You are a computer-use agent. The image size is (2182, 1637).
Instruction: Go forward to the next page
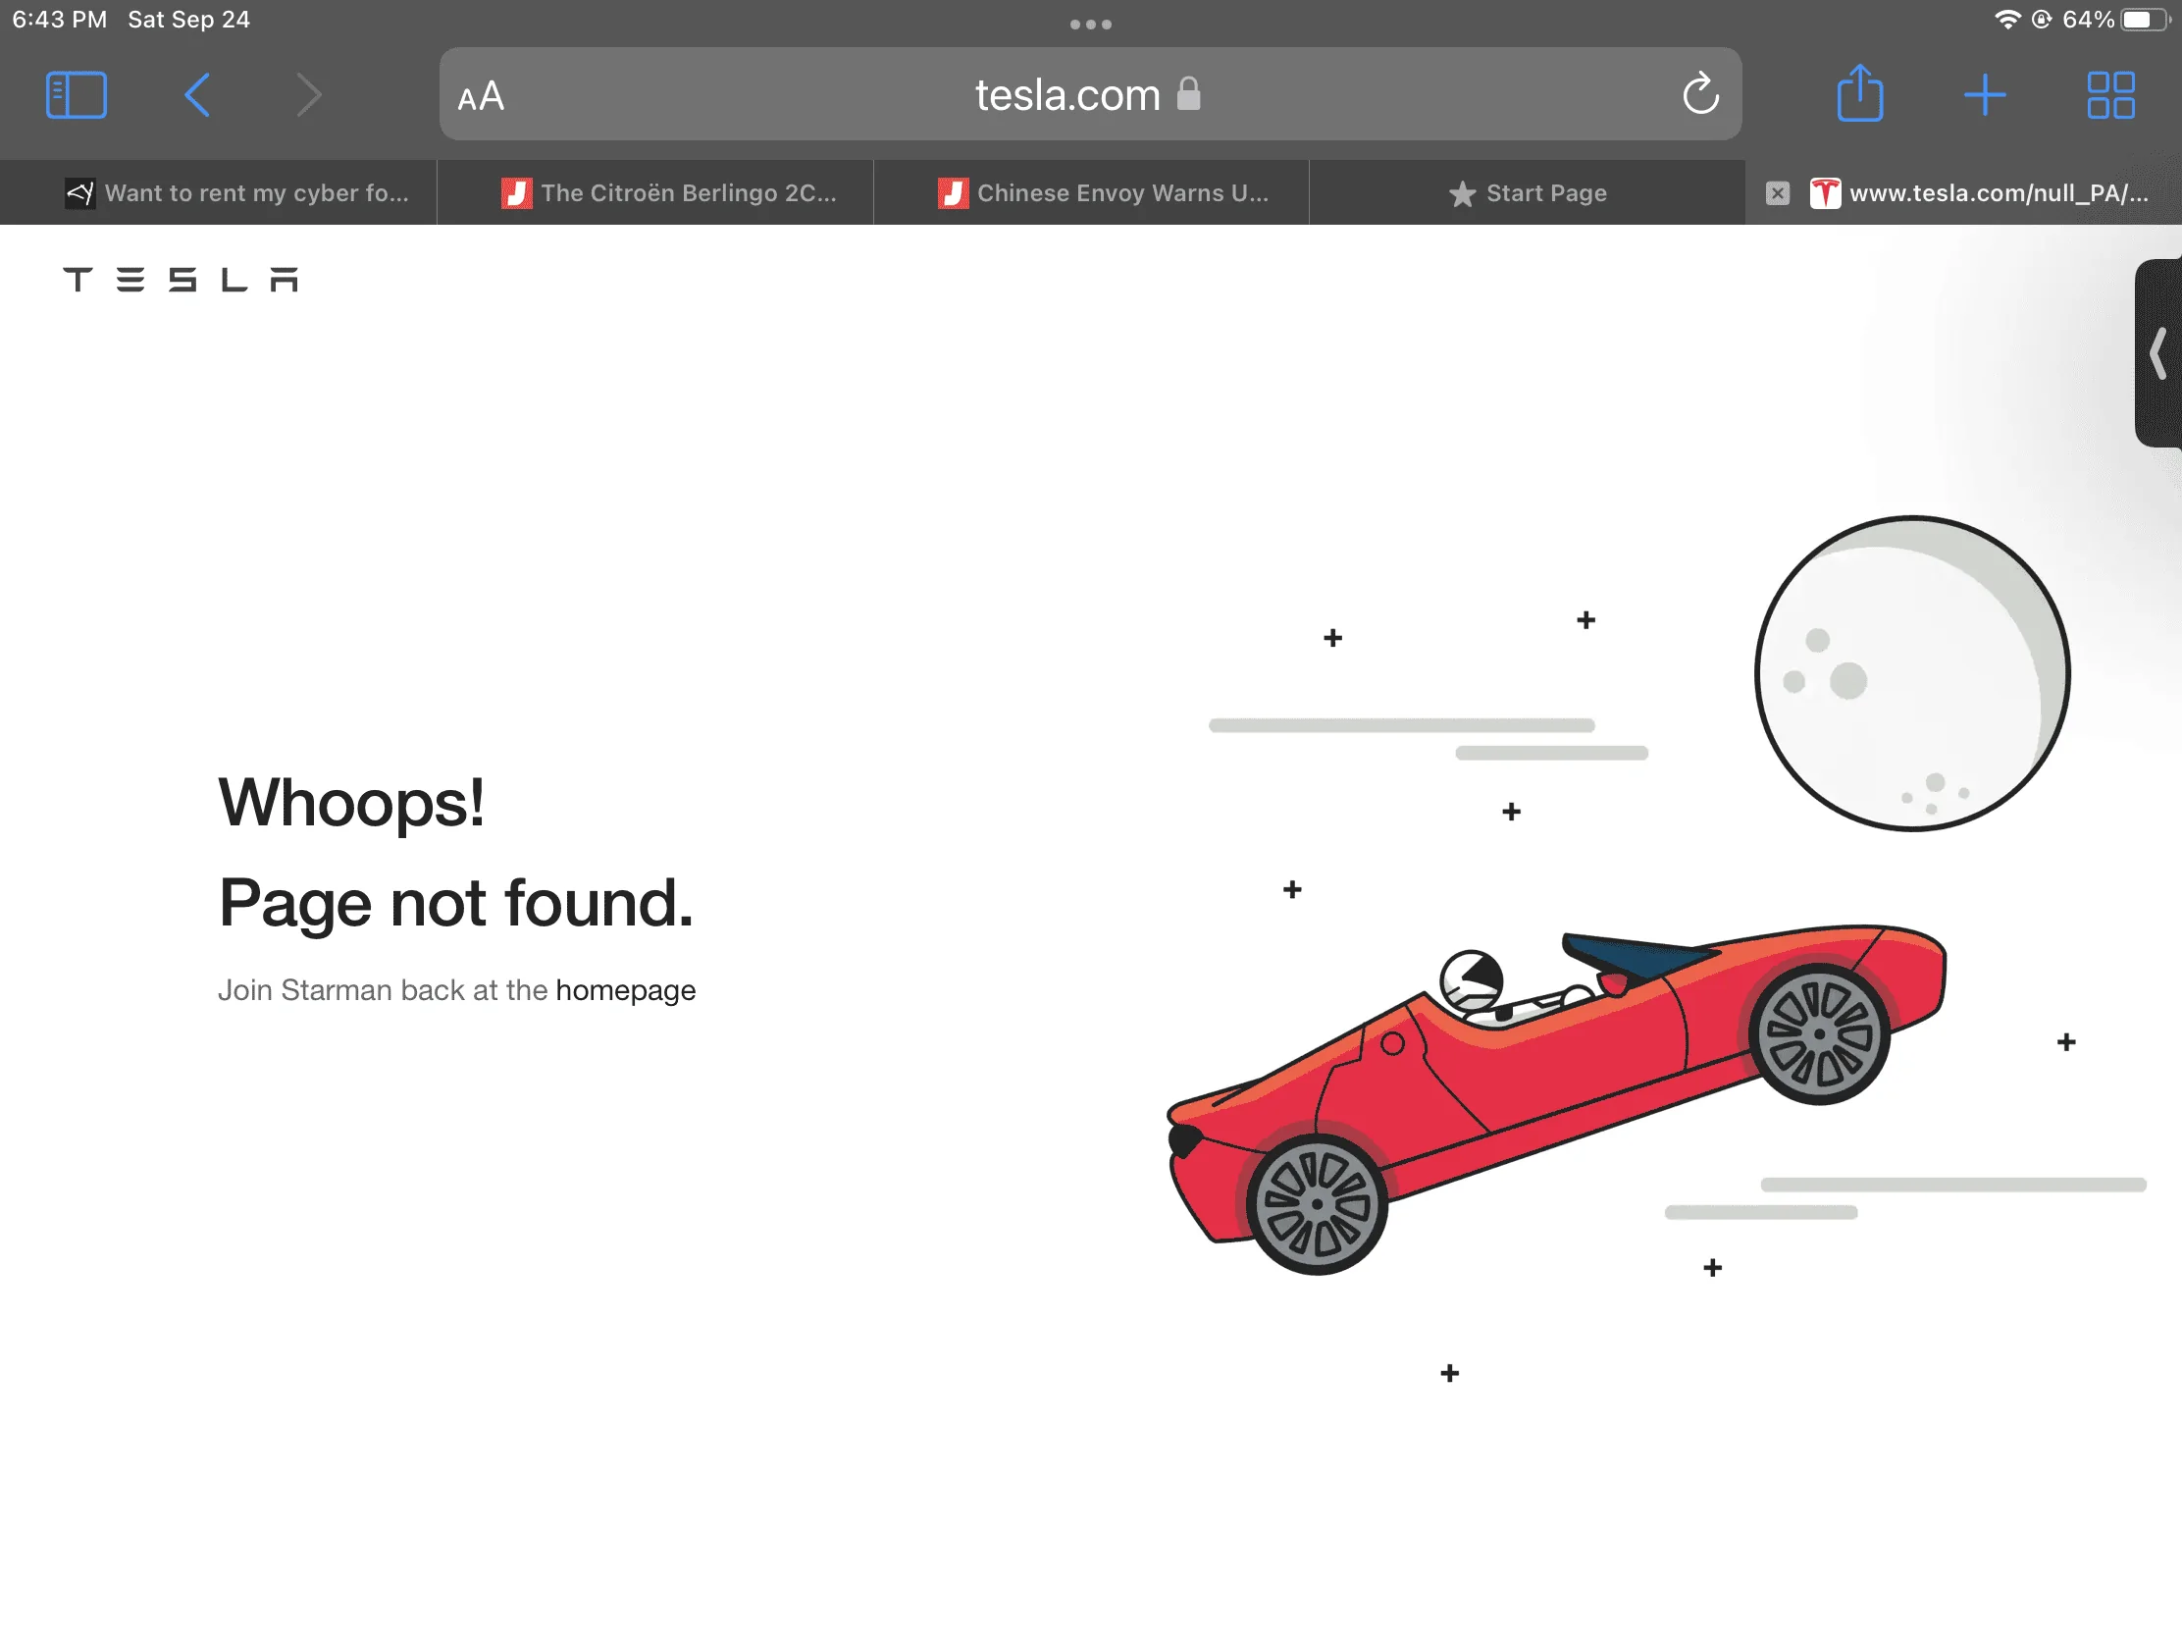click(310, 96)
